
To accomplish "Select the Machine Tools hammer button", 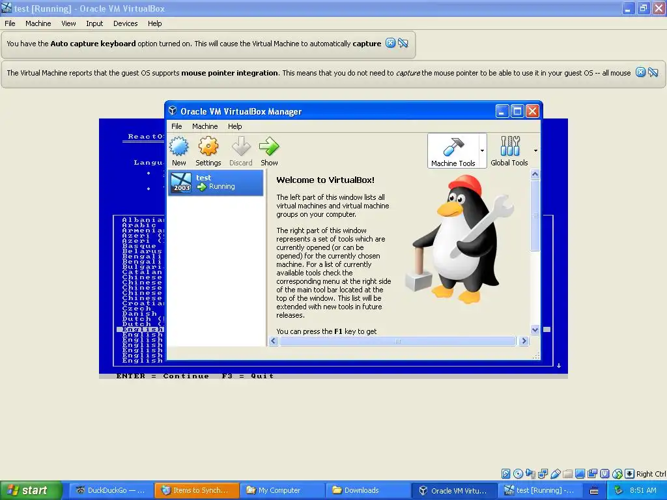I will (453, 151).
